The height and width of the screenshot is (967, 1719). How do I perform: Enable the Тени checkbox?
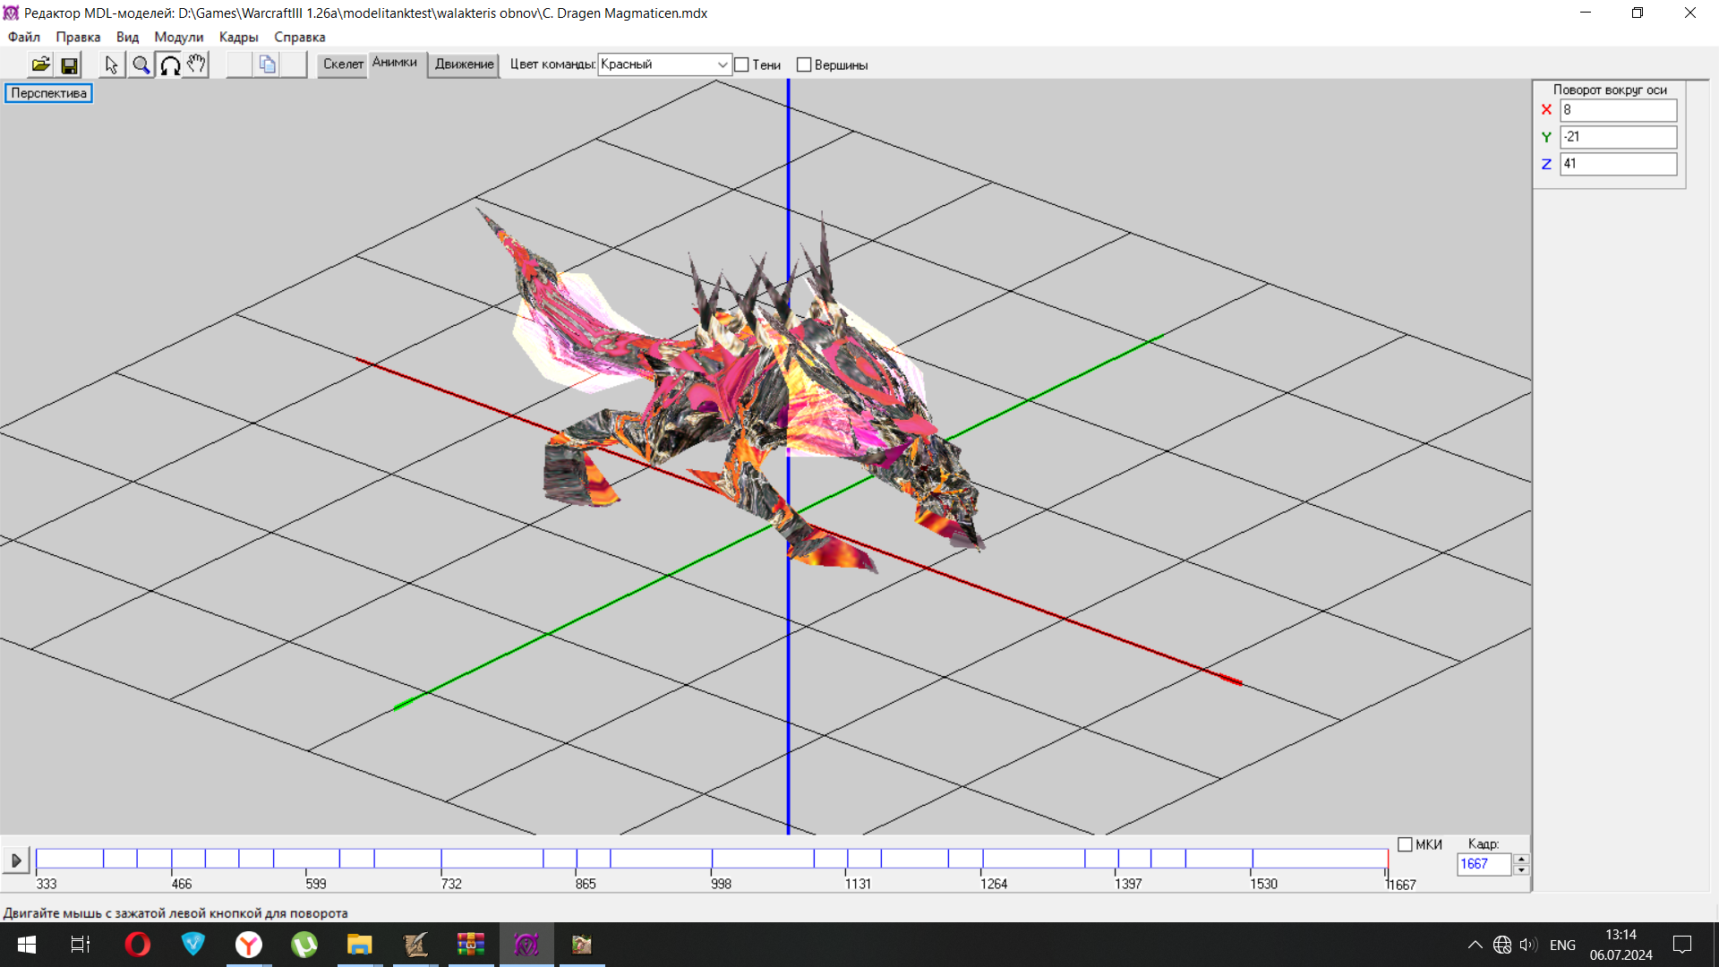coord(741,64)
